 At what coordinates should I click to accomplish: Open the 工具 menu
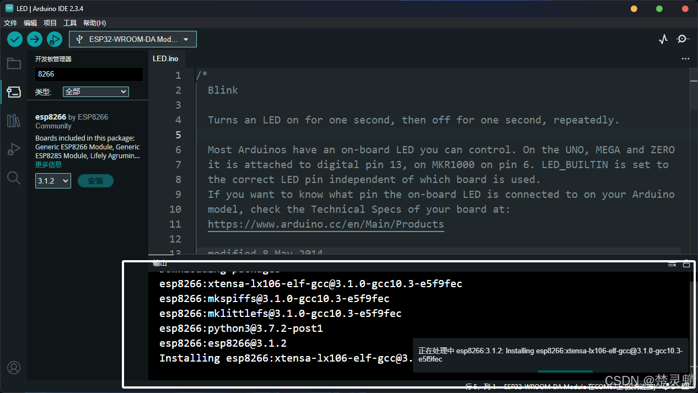click(70, 23)
